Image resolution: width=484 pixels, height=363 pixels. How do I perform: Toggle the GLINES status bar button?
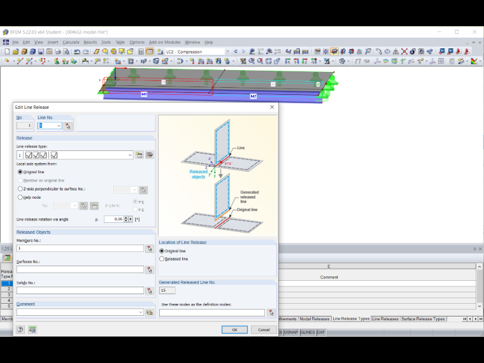[308, 332]
